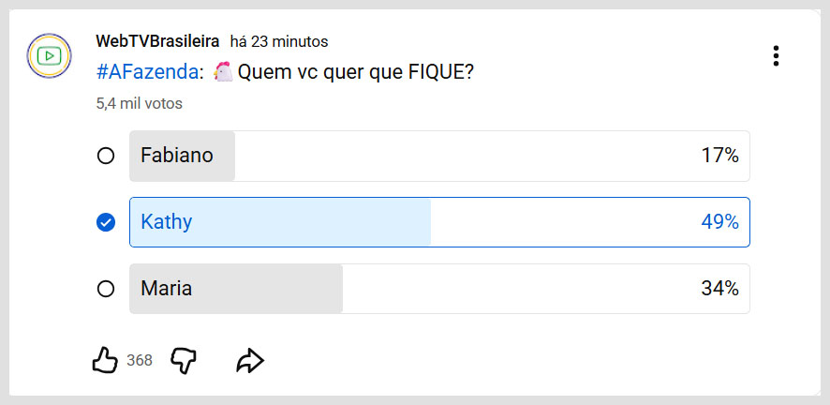Click the 368 likes count
Viewport: 830px width, 405px height.
139,360
